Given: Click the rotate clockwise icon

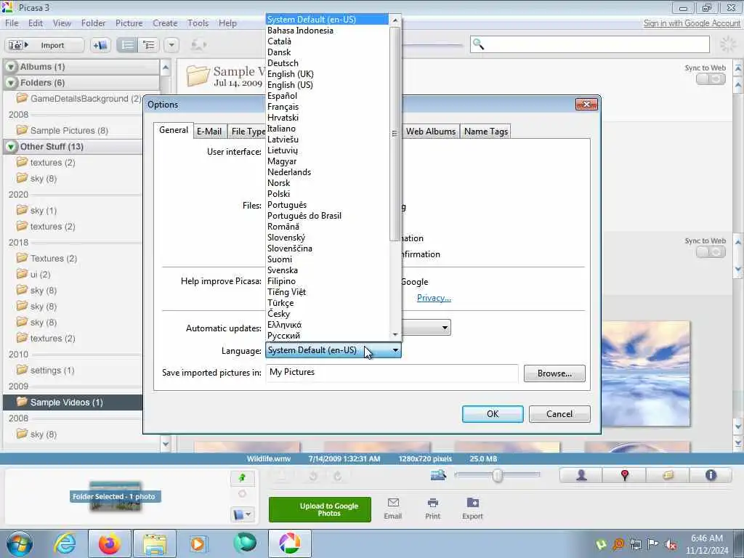Looking at the screenshot, I should click(337, 476).
